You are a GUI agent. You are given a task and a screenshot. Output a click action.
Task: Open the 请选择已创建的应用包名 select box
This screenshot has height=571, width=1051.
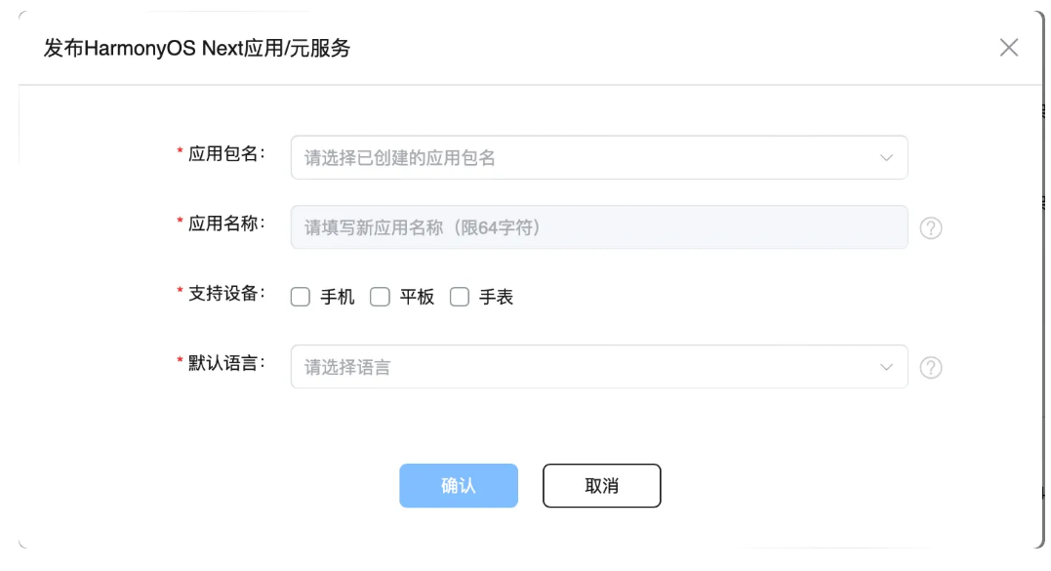[x=586, y=158]
